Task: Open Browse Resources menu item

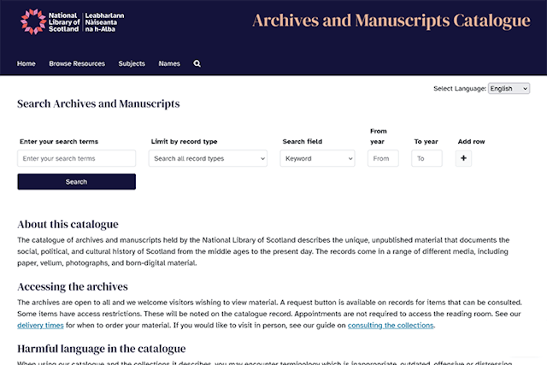Action: [77, 63]
